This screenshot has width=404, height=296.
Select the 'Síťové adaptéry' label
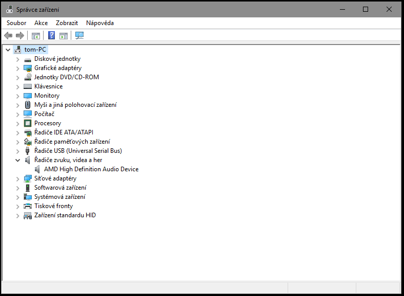pyautogui.click(x=55, y=178)
